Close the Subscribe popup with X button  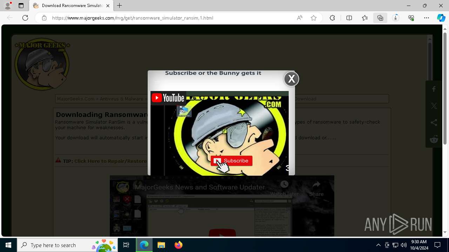pyautogui.click(x=291, y=79)
